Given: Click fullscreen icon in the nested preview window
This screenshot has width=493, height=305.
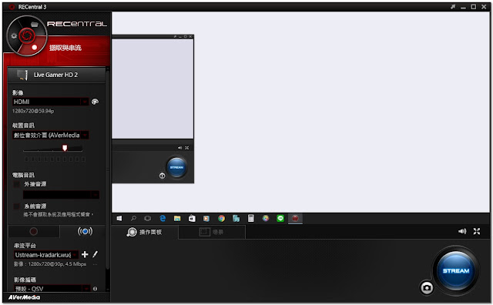Looking at the screenshot, I should (186, 147).
